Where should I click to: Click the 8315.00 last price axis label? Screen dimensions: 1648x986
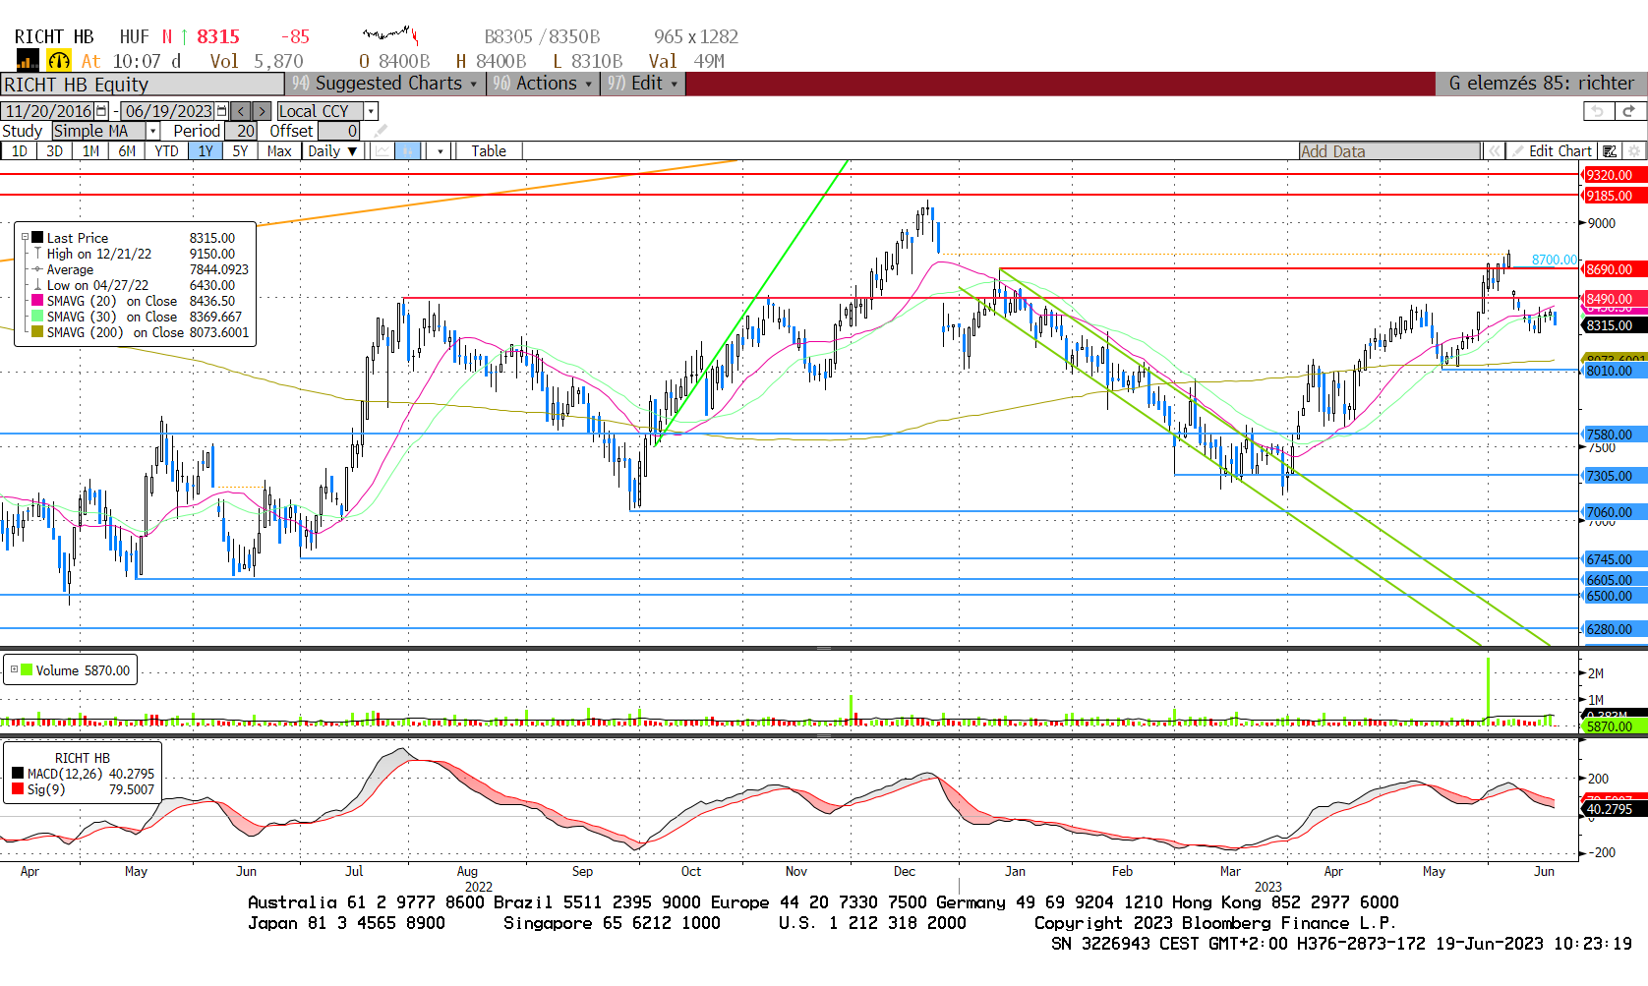tap(1614, 325)
